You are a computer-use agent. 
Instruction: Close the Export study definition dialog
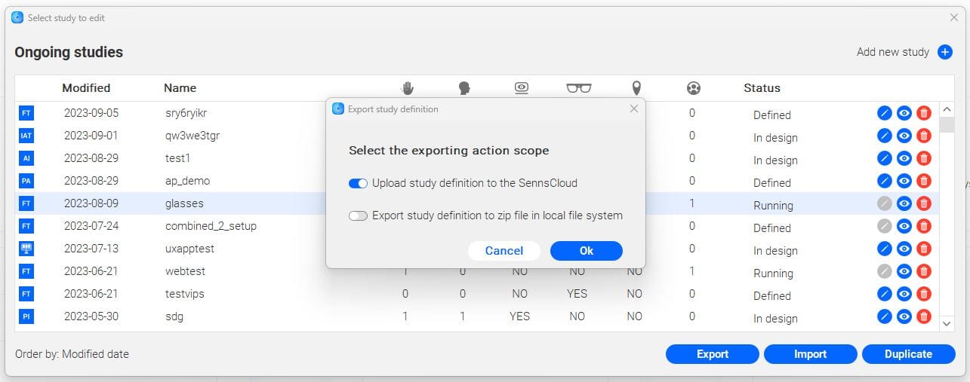[x=634, y=108]
